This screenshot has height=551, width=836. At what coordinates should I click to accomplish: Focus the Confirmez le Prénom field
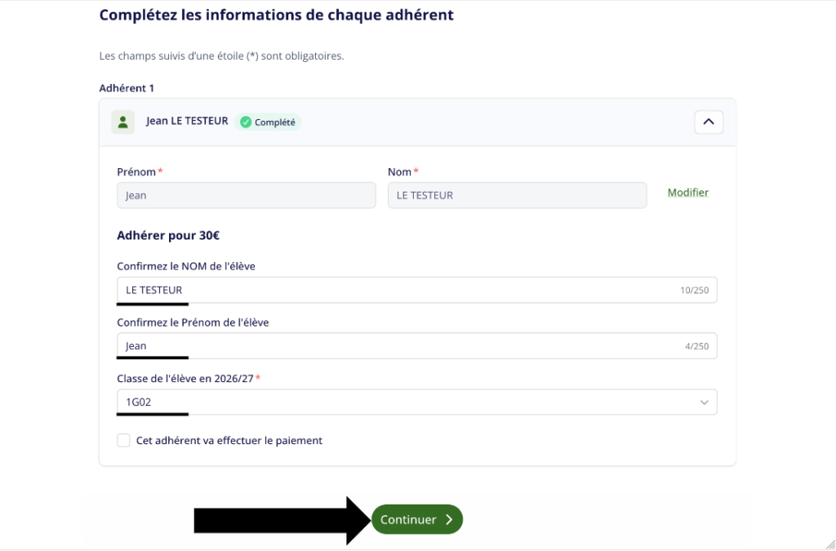coord(417,346)
